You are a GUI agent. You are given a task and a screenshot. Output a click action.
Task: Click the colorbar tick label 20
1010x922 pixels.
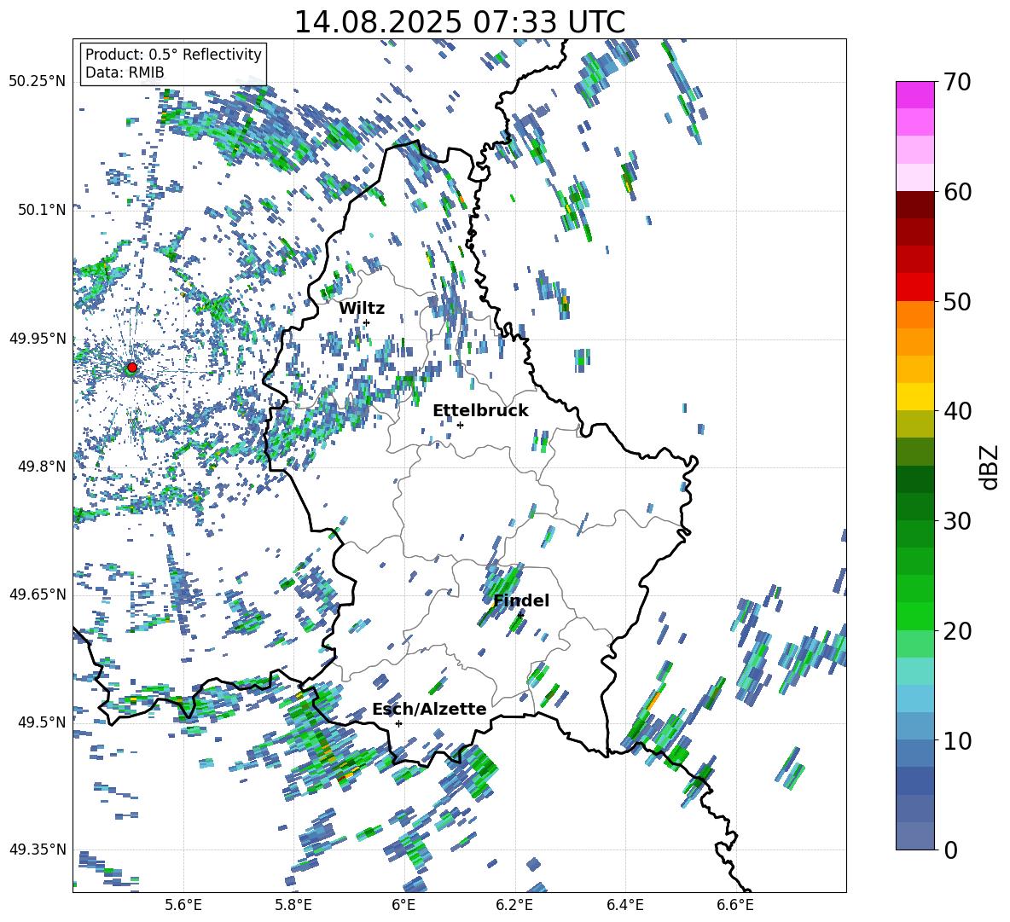point(957,631)
